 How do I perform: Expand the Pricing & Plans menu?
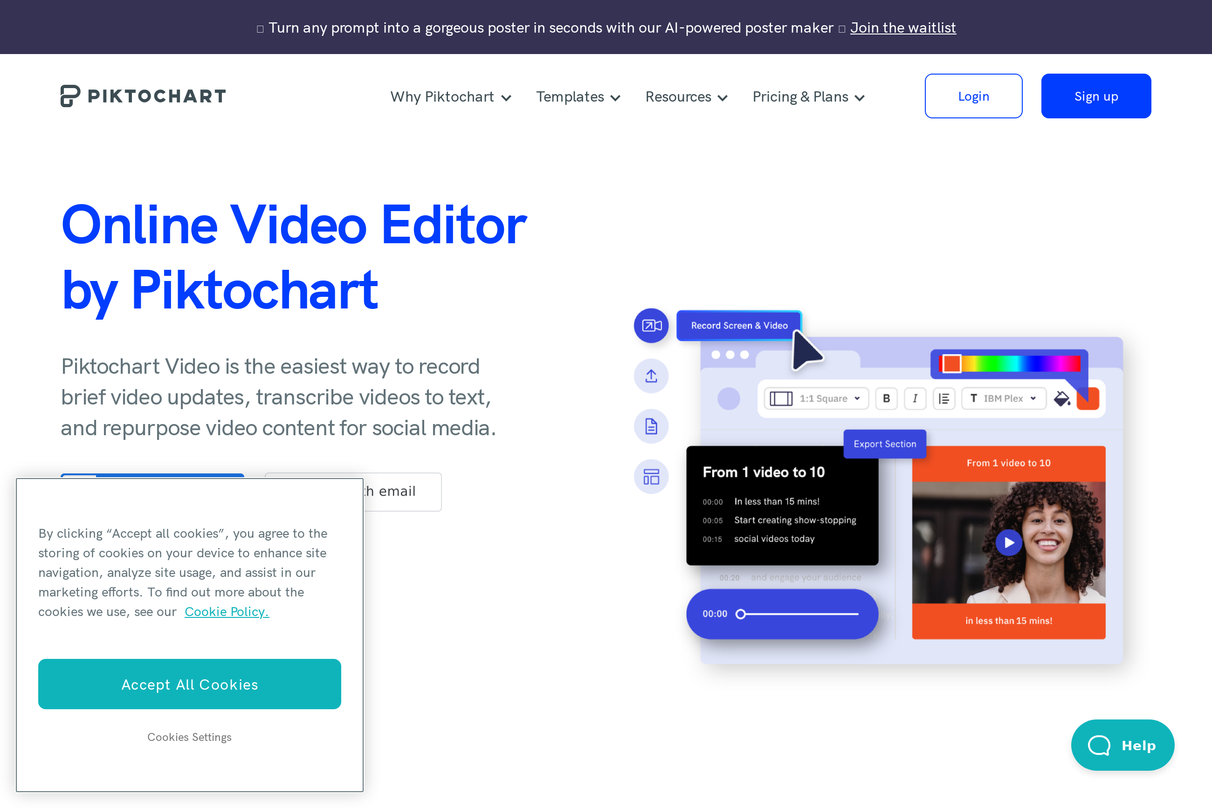[x=808, y=97]
